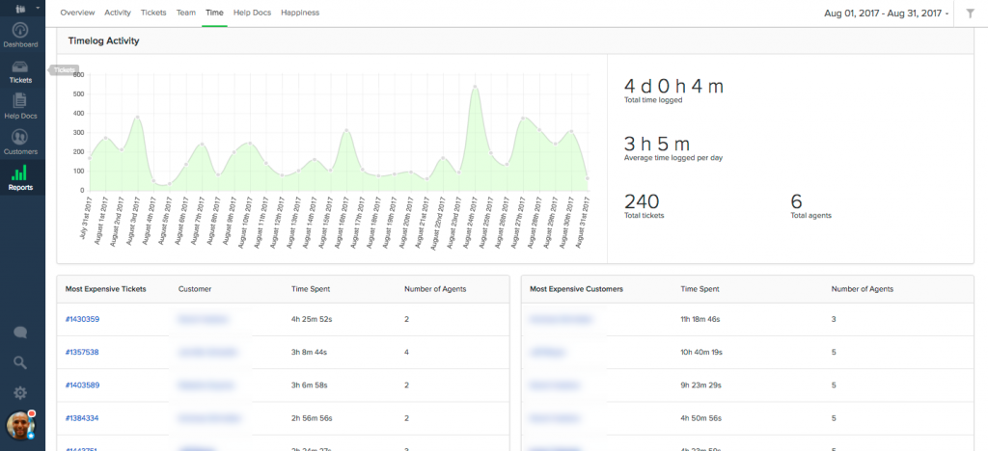Open the Customers sidebar section
The image size is (988, 451).
20,141
